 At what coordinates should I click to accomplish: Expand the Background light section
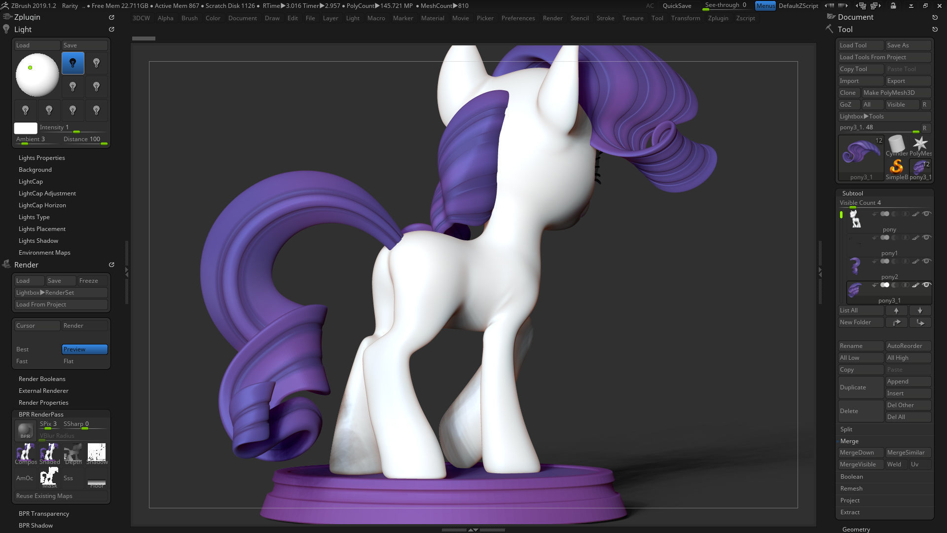pos(35,170)
